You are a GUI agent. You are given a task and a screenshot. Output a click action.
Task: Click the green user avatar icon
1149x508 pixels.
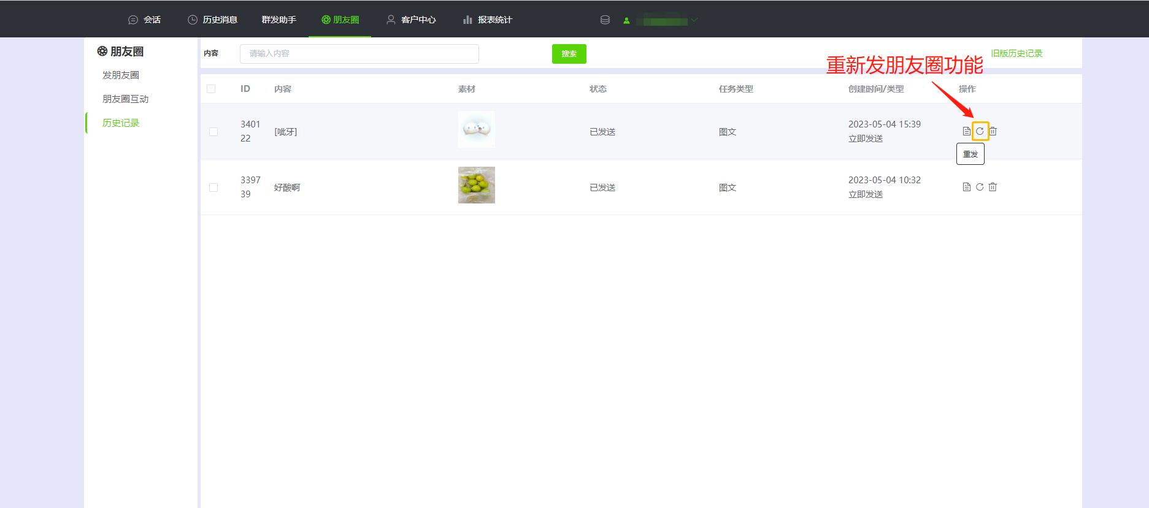click(x=626, y=20)
